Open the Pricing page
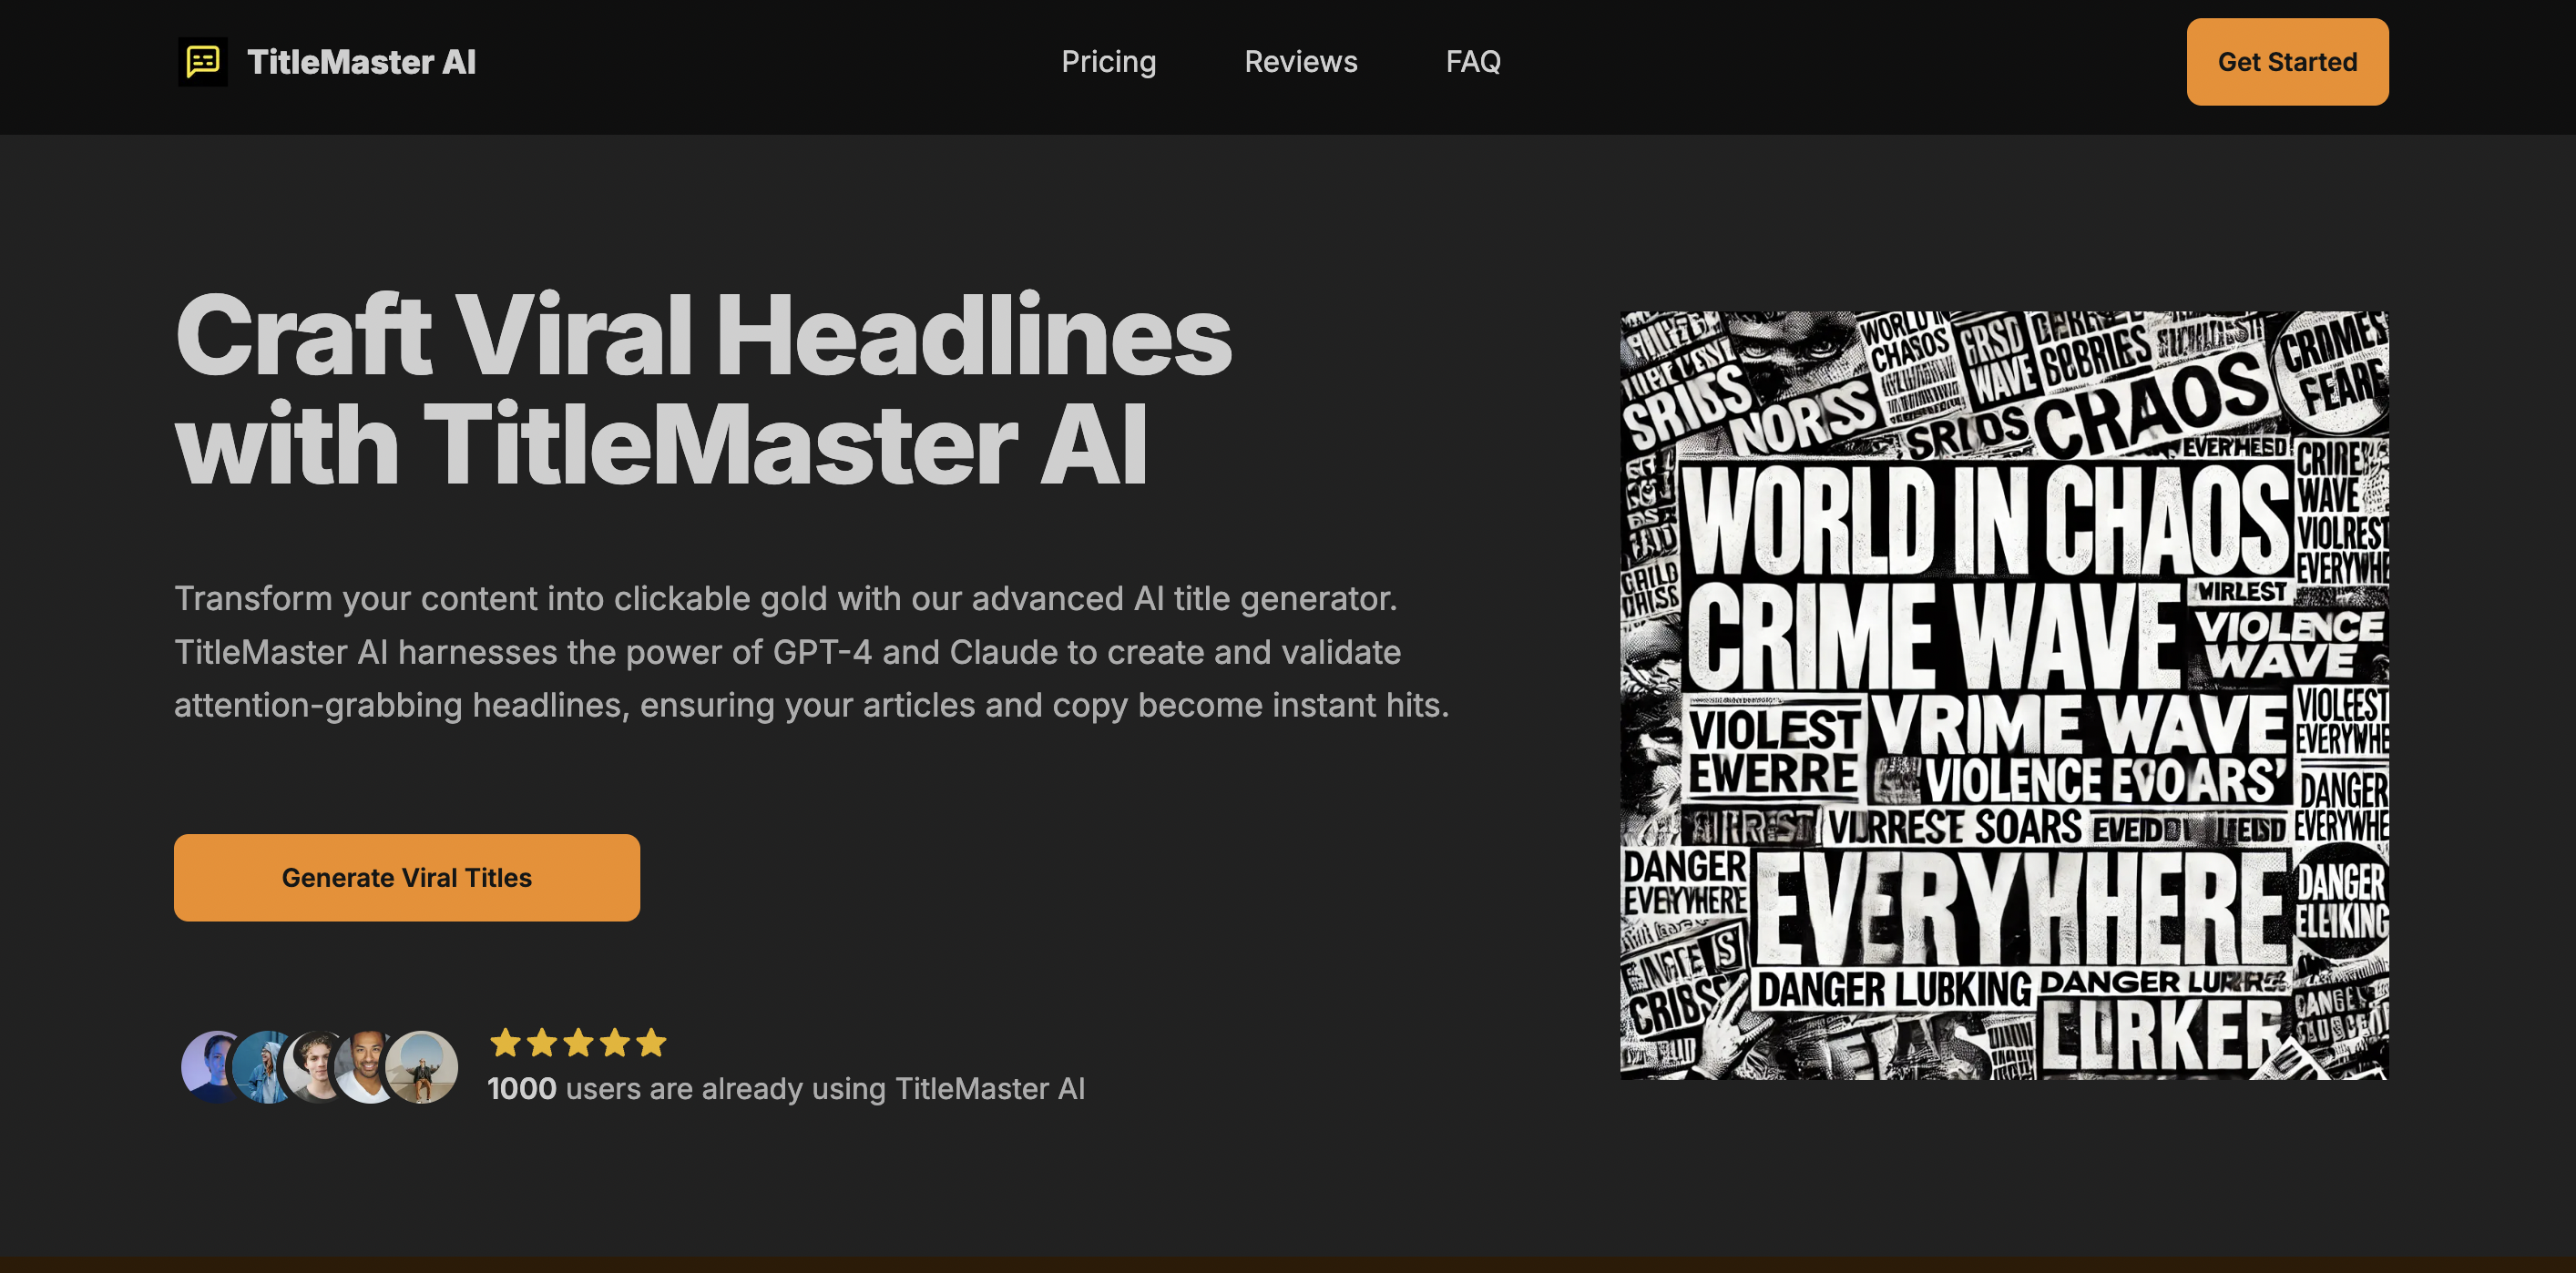This screenshot has height=1273, width=2576. [x=1109, y=62]
